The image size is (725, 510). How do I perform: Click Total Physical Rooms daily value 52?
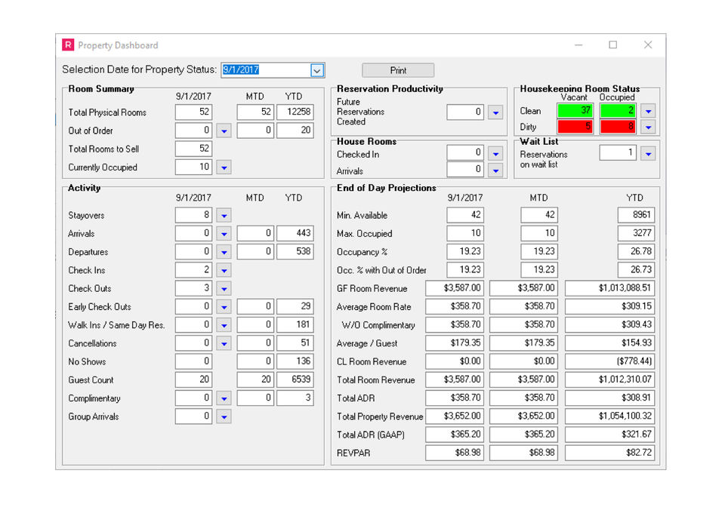click(x=193, y=112)
